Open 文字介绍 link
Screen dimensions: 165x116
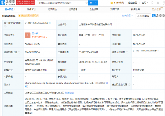pyautogui.click(x=127, y=15)
